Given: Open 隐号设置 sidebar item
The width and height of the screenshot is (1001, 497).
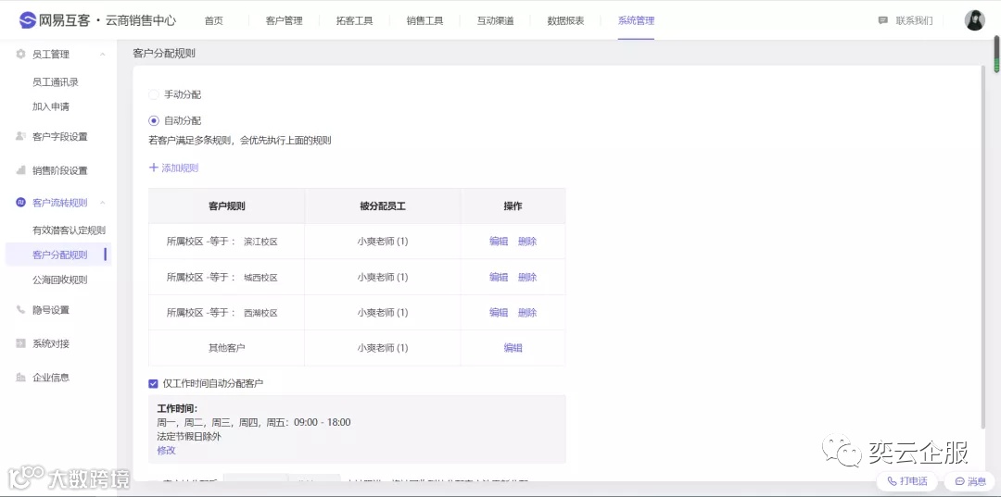Looking at the screenshot, I should click(50, 310).
